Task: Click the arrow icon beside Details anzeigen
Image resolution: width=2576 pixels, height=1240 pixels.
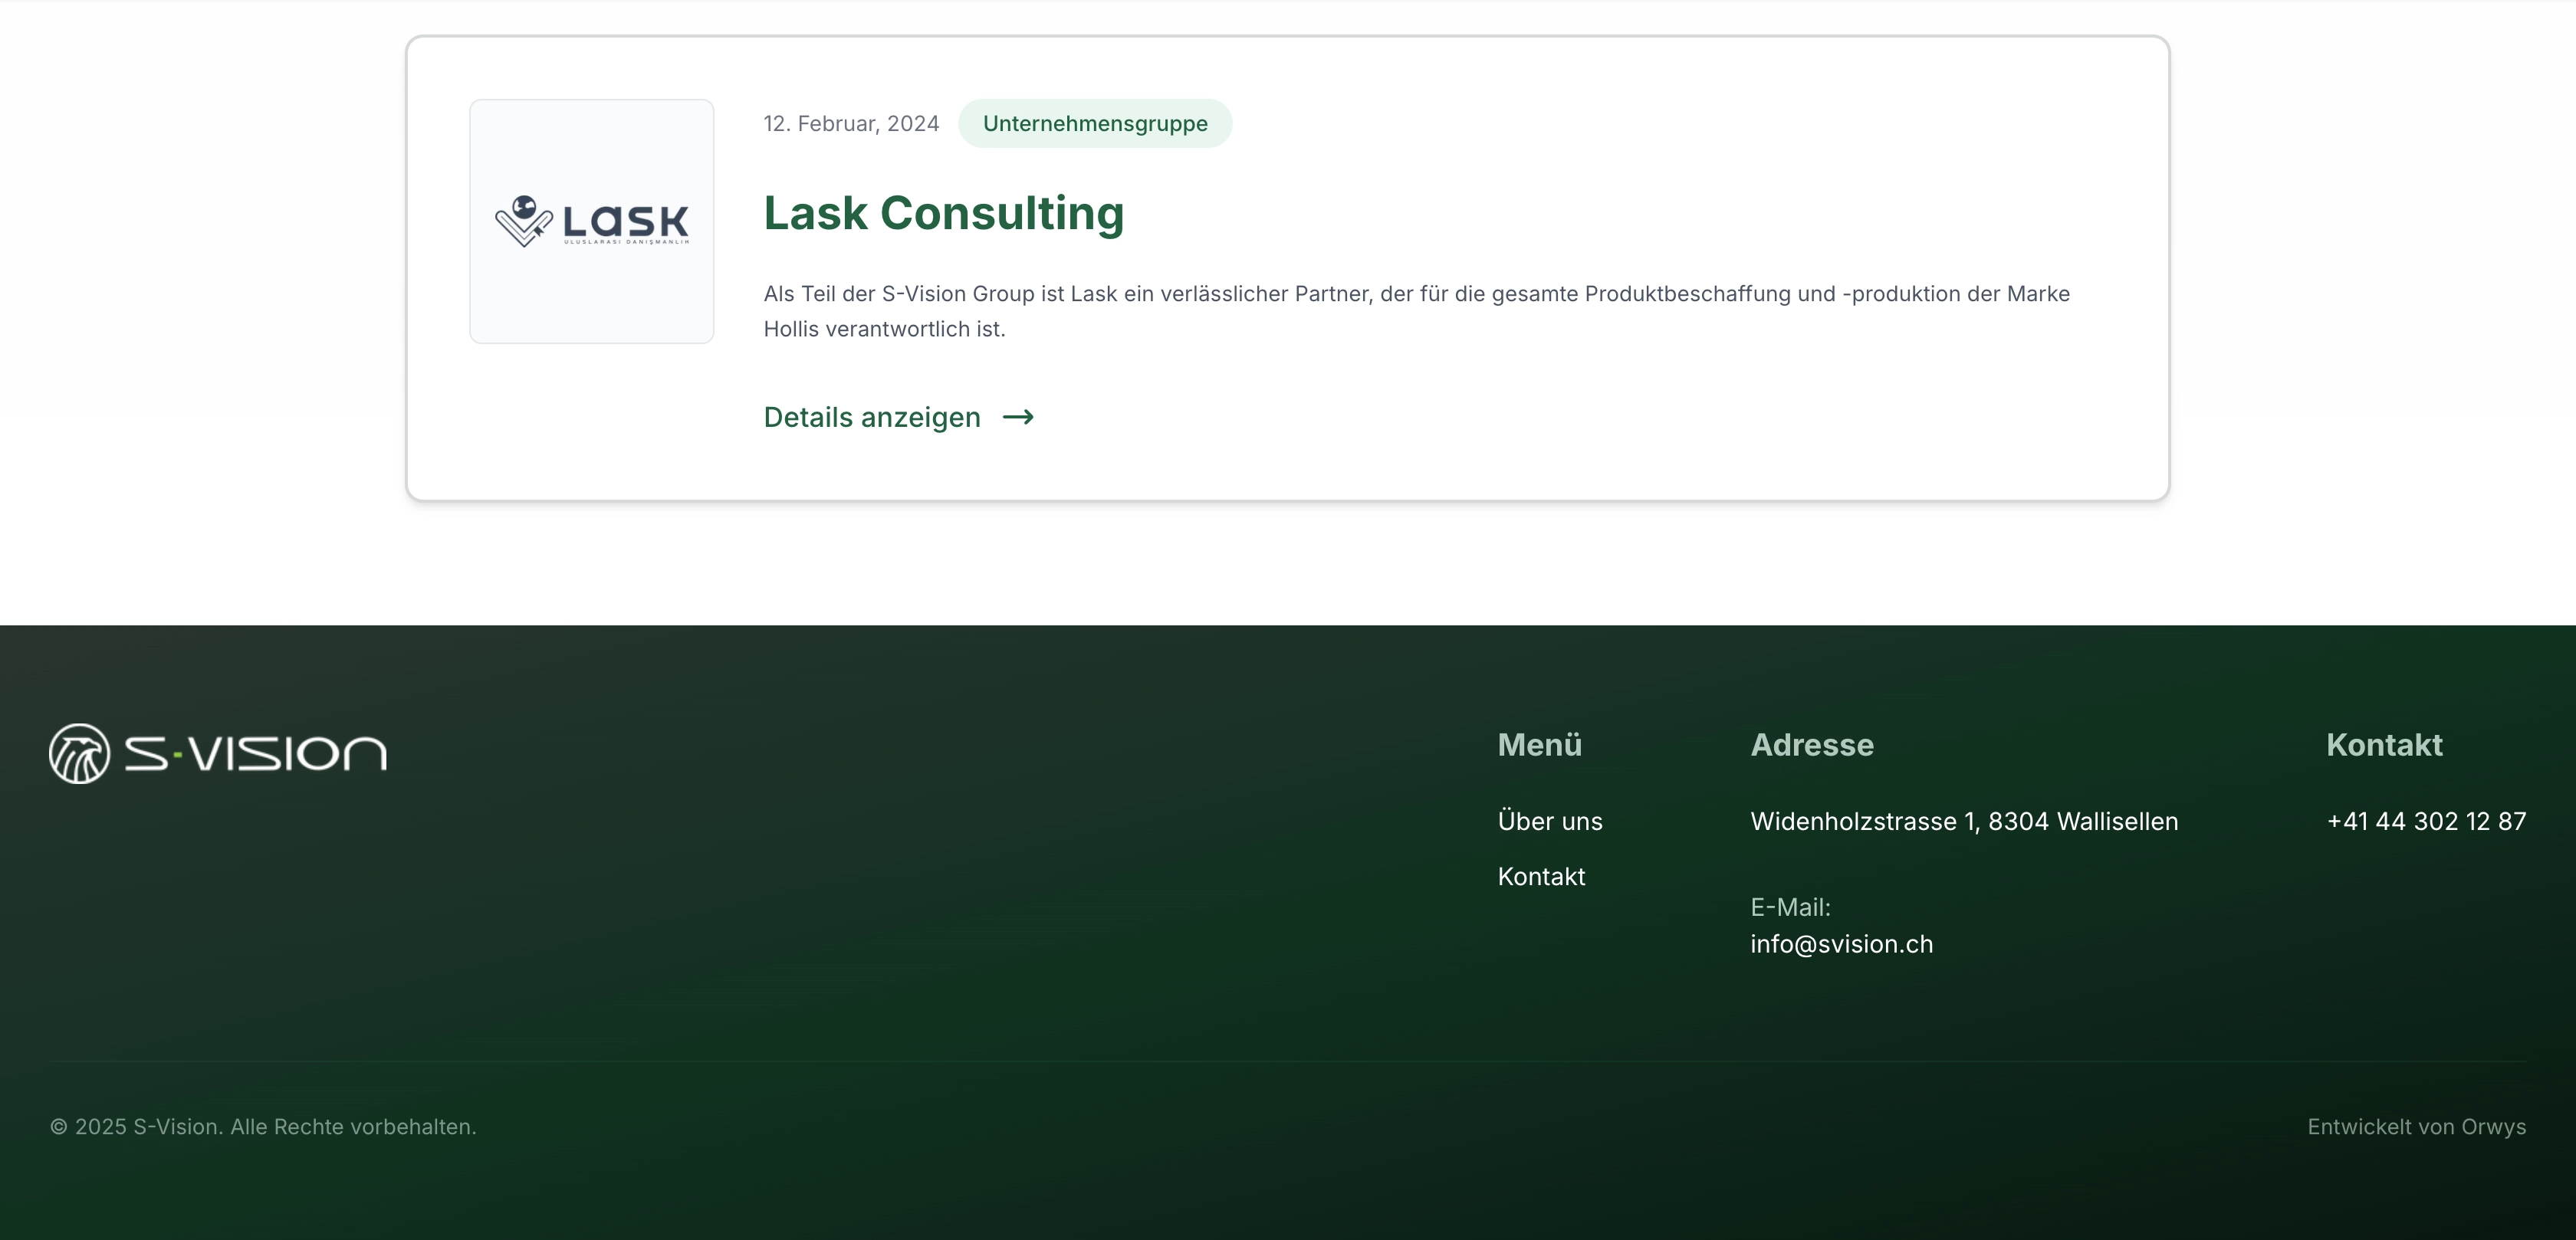Action: (x=1018, y=417)
